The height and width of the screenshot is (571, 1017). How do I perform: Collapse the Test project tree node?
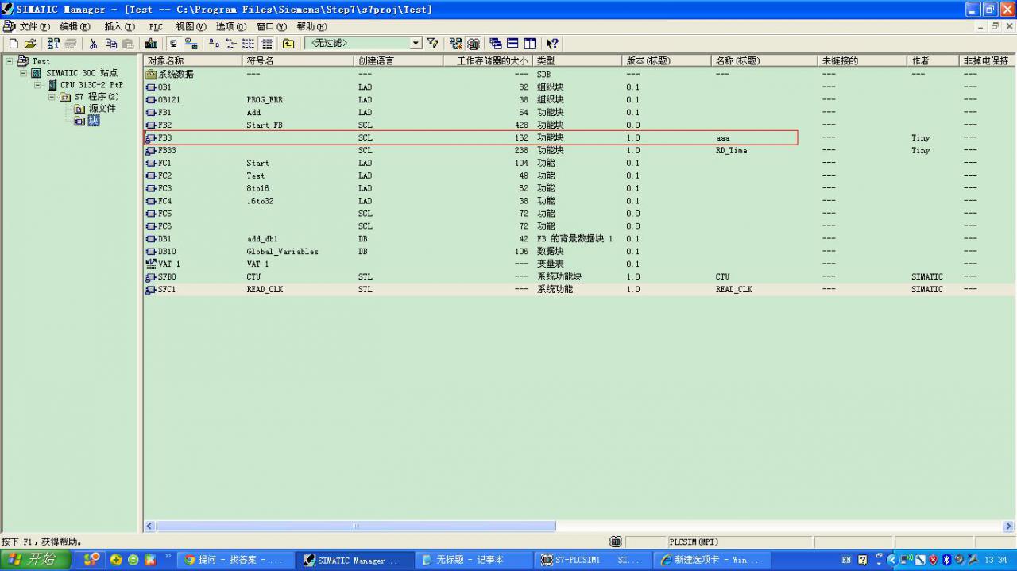[x=9, y=61]
